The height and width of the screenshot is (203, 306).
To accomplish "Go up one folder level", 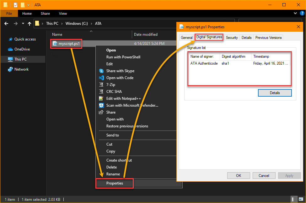I will click(30, 24).
